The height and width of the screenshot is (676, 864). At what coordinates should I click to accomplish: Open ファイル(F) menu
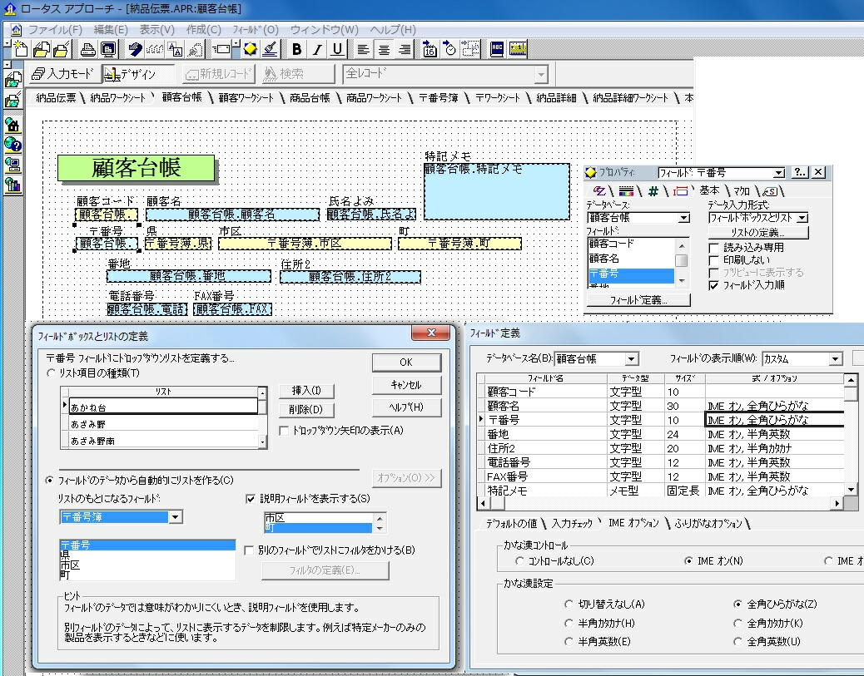(55, 30)
